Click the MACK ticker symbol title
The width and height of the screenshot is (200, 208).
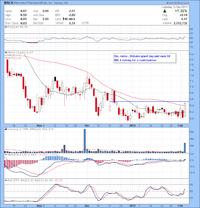pos(8,3)
